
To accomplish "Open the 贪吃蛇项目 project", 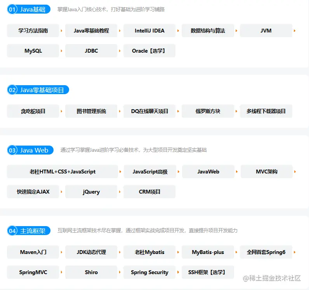I will coord(33,111).
